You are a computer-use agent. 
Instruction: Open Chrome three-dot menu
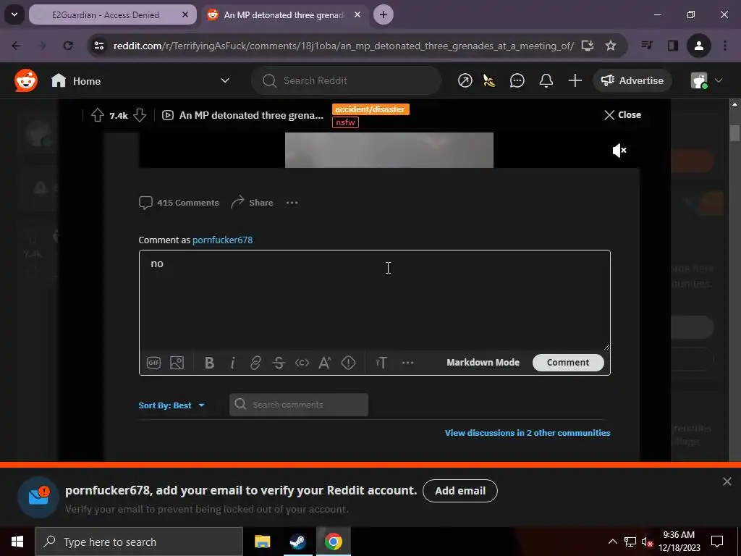(725, 46)
